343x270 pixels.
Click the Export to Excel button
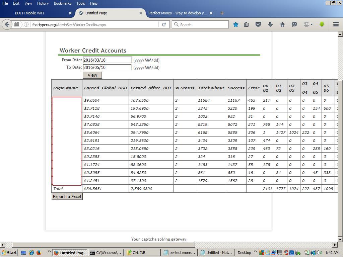[x=67, y=197]
